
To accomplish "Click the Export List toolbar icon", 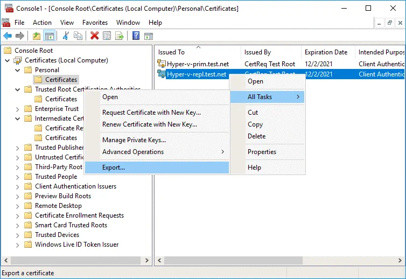I will pos(120,36).
